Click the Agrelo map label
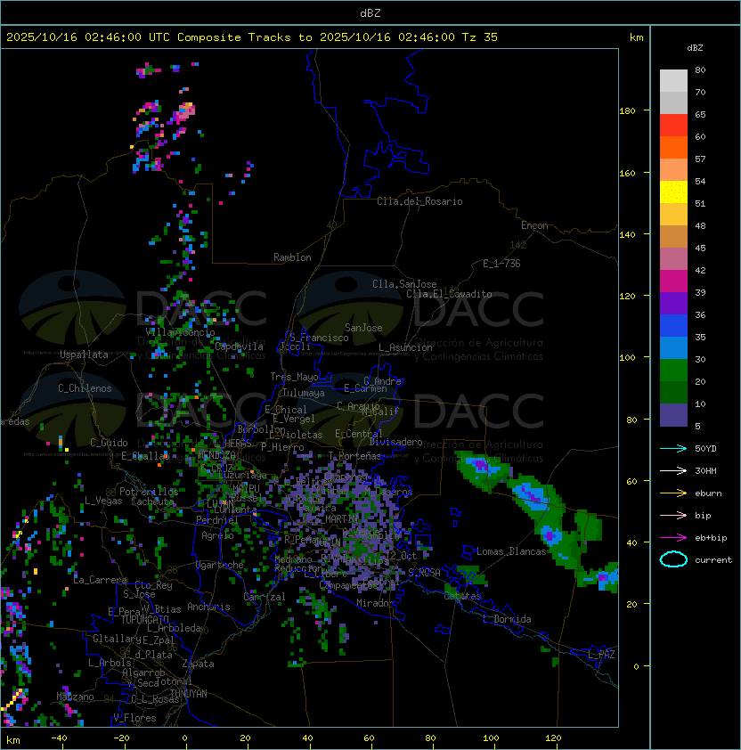This screenshot has height=750, width=741. tap(217, 535)
